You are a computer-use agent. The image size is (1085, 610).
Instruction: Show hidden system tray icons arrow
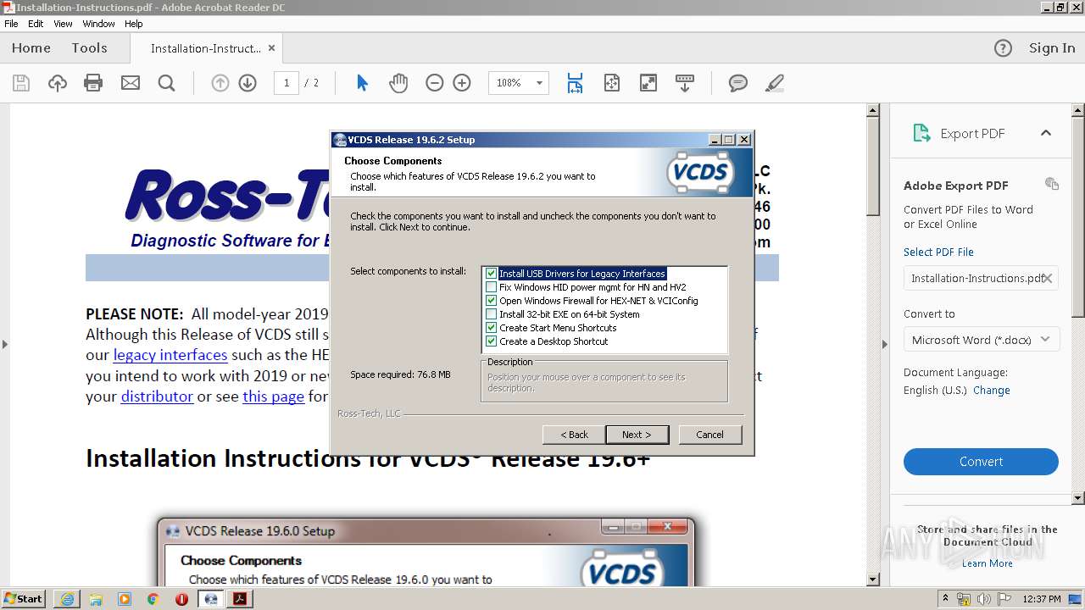946,599
